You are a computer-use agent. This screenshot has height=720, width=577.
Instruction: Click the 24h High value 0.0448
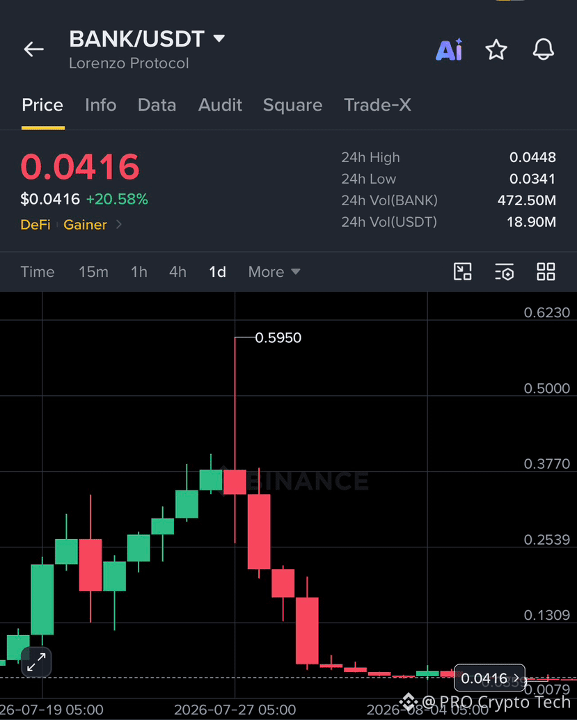[533, 157]
